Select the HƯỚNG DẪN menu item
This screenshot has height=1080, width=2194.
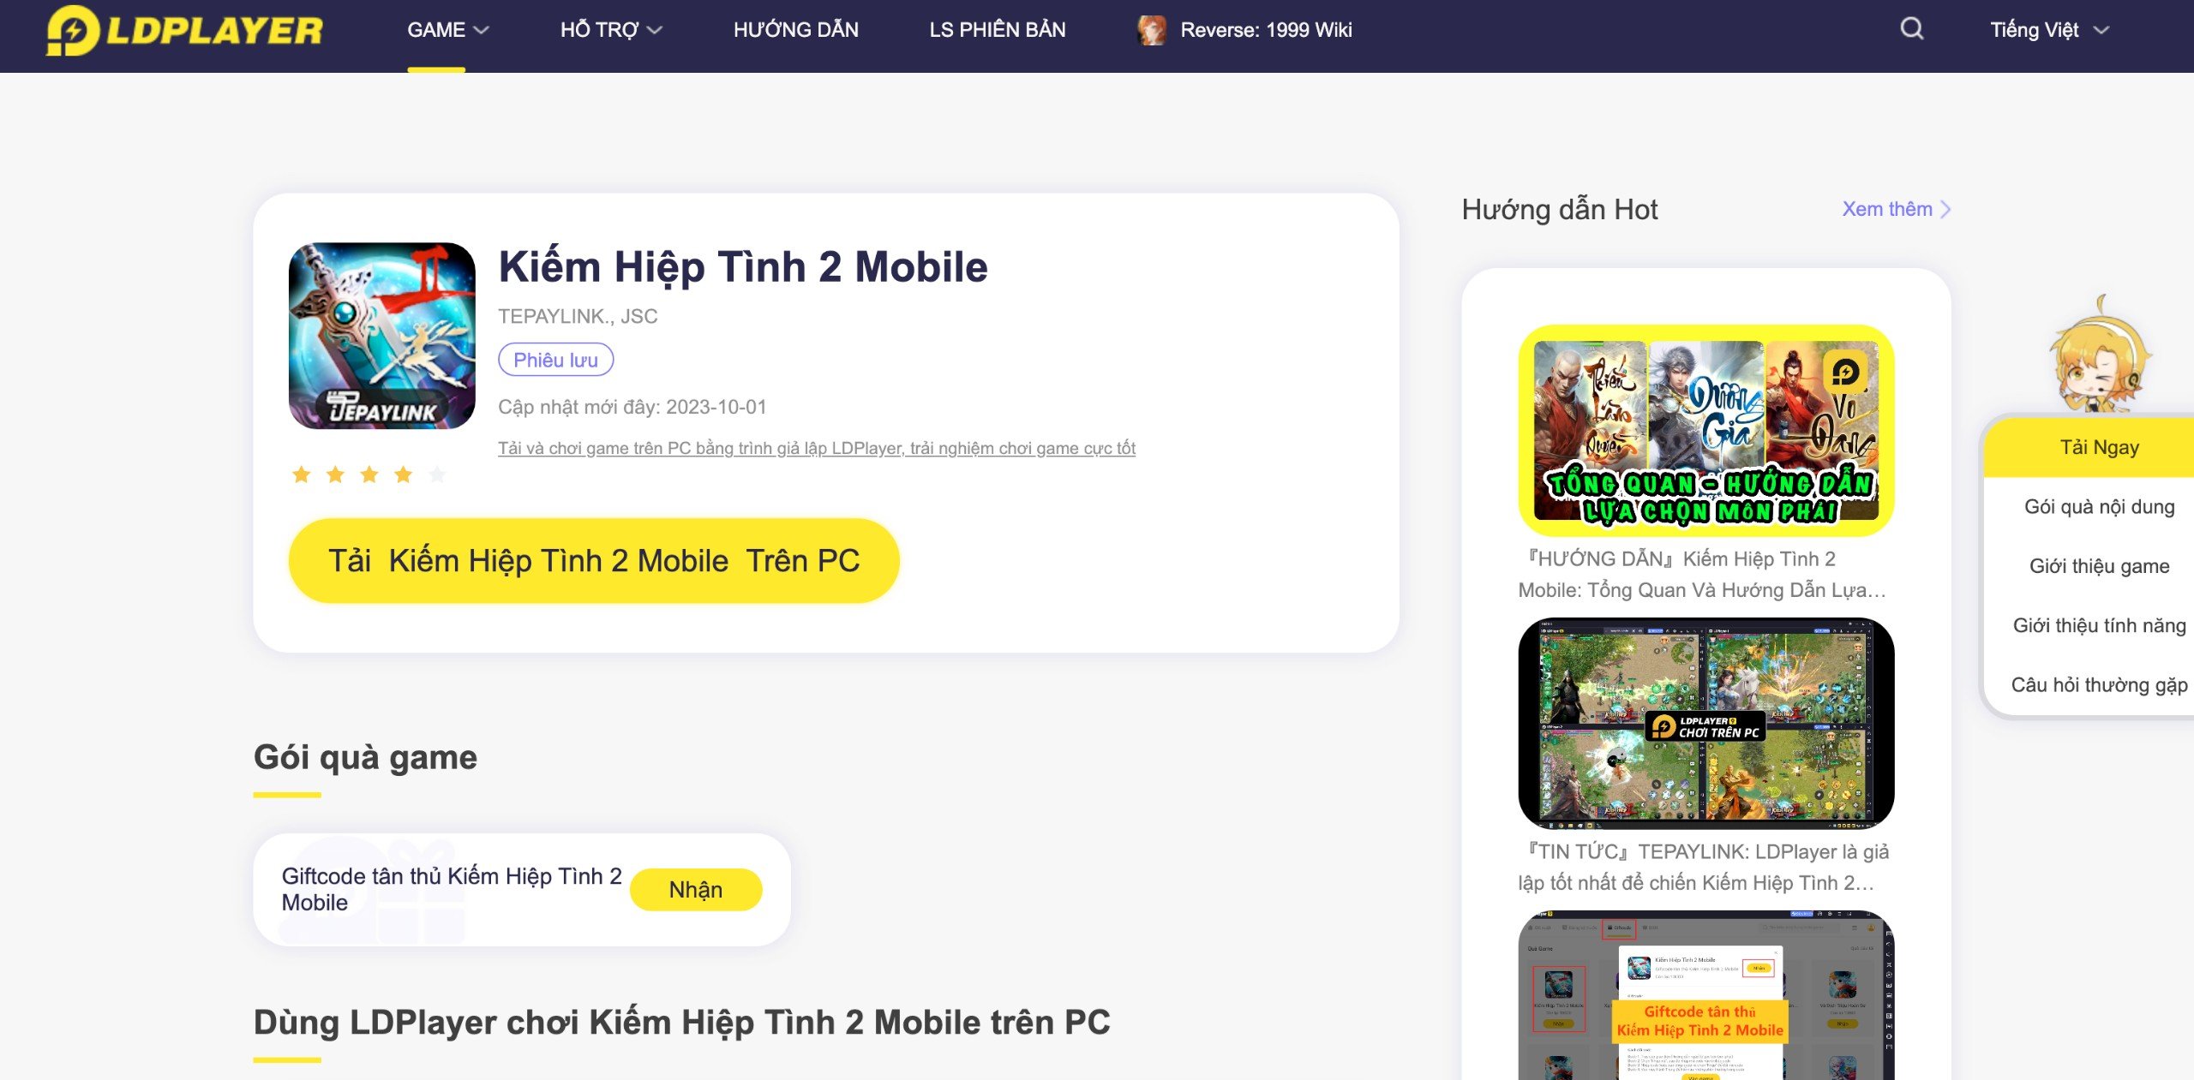click(796, 29)
